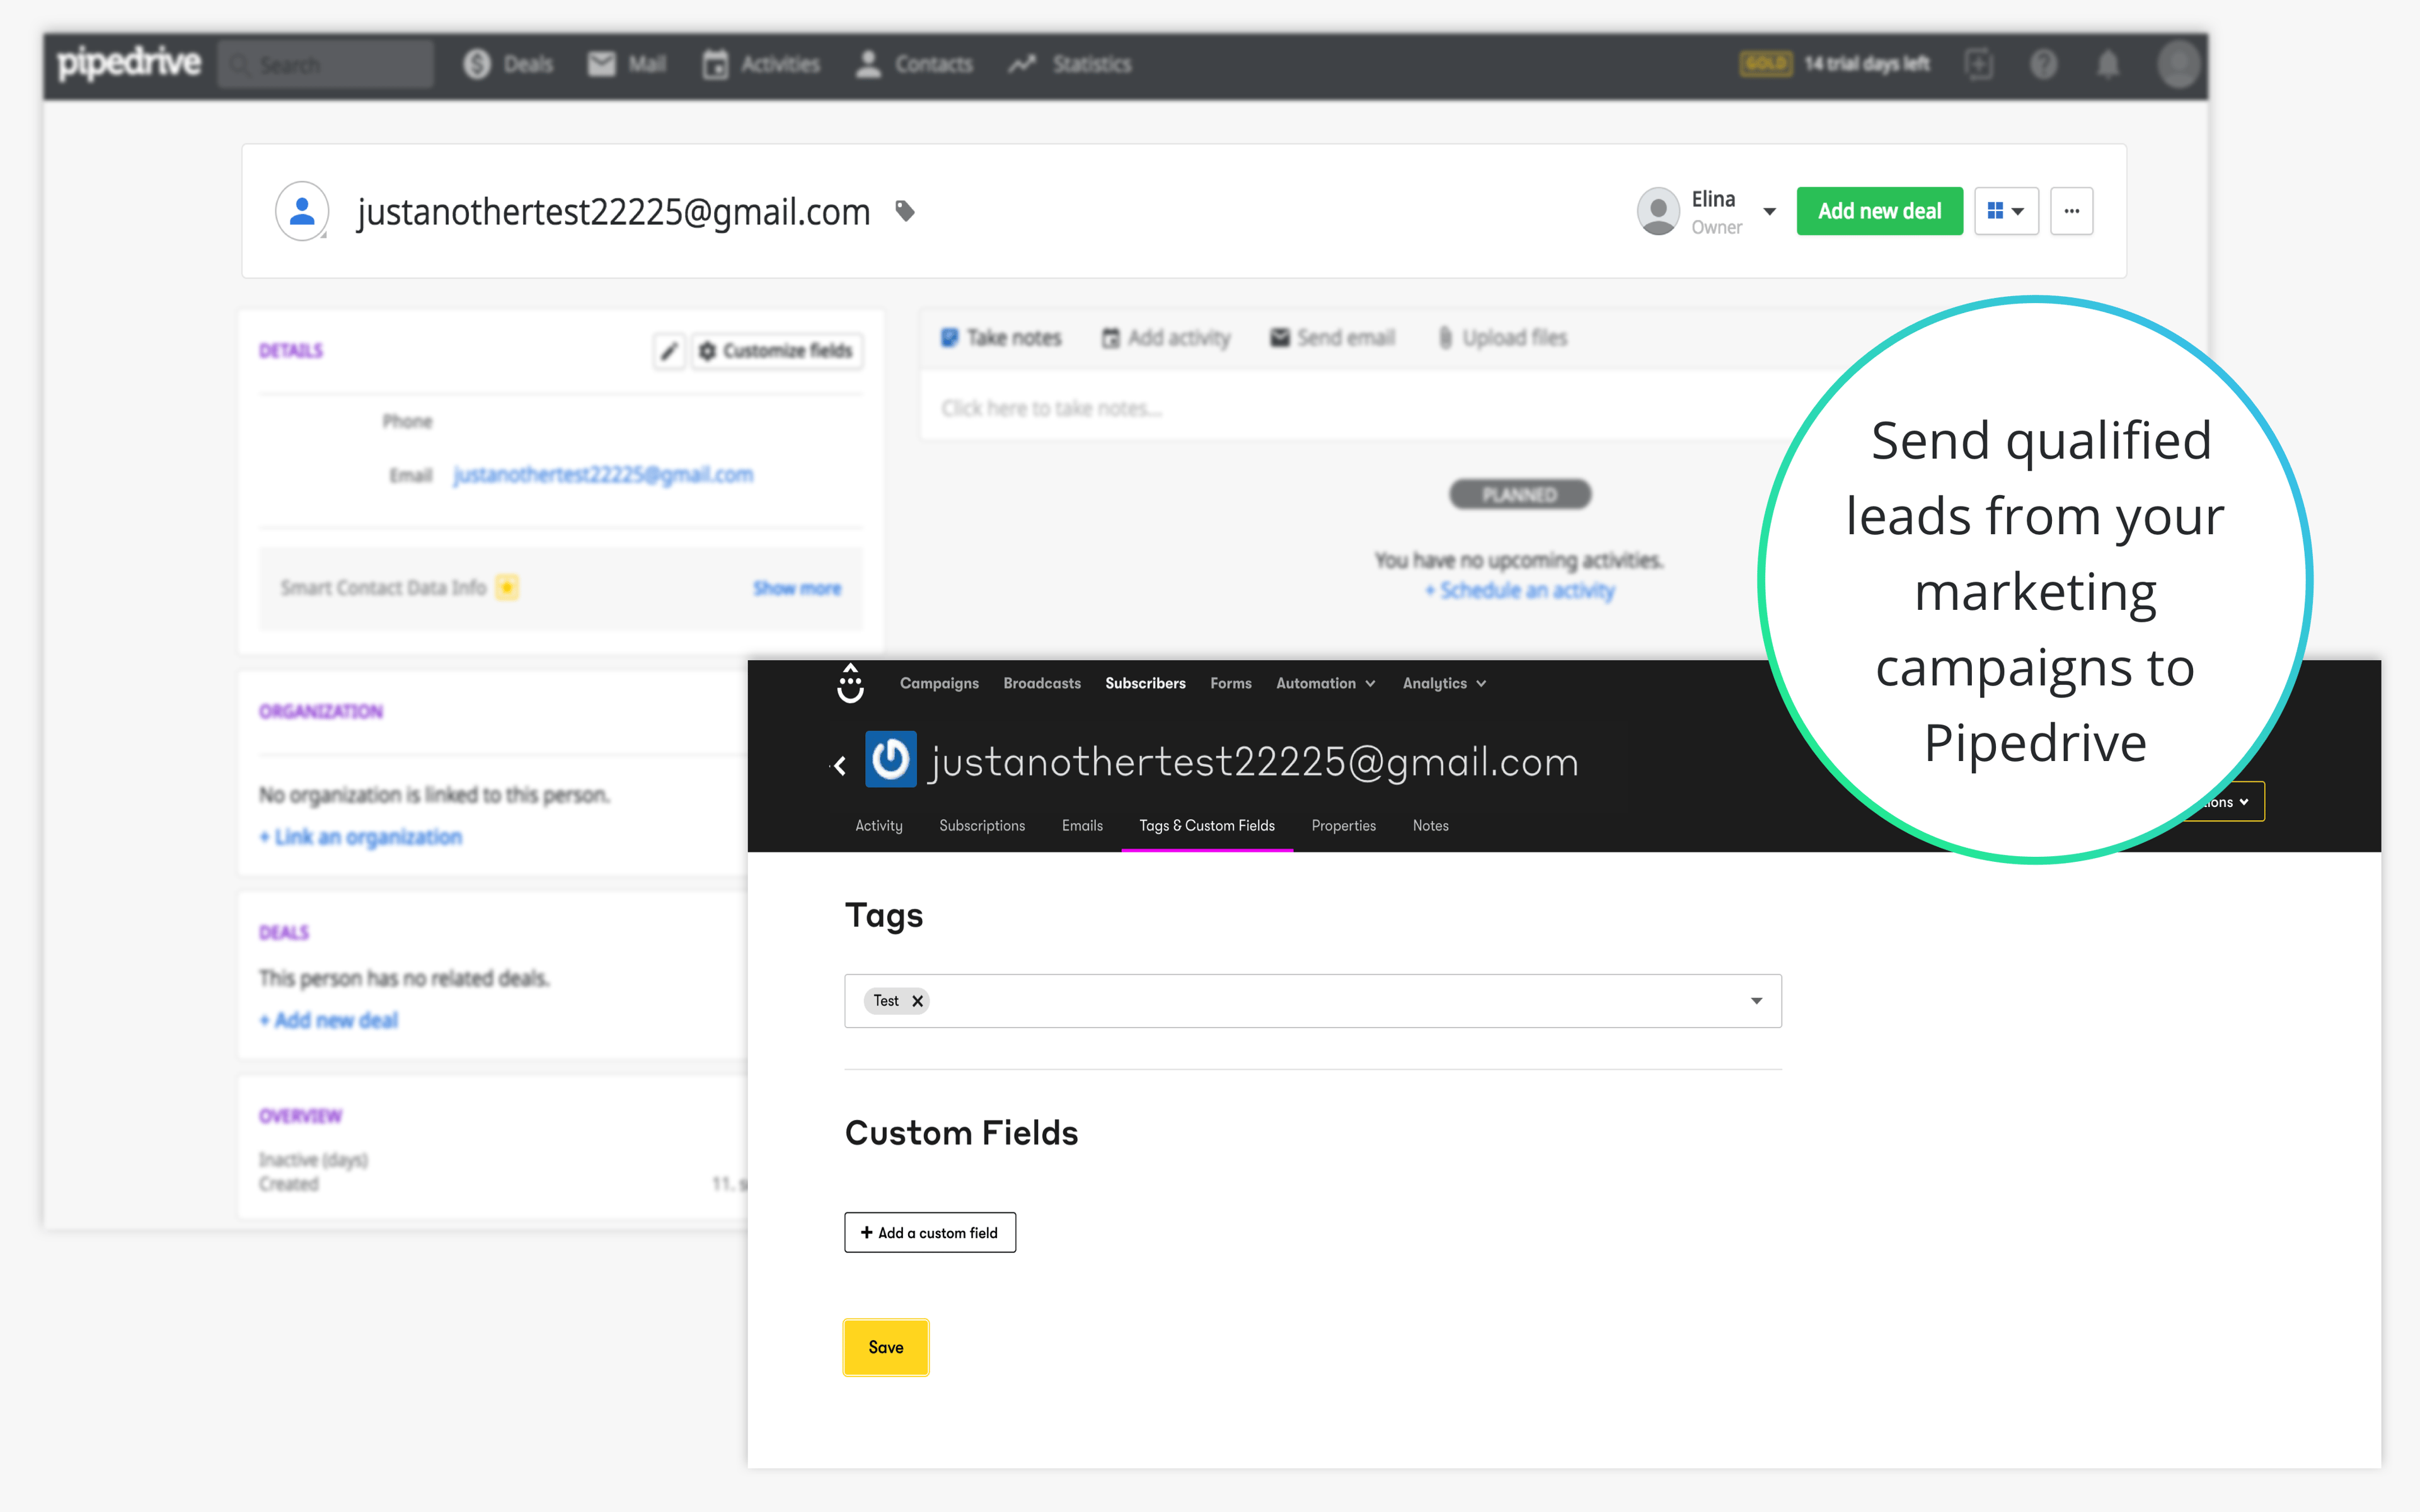2420x1512 pixels.
Task: Open the help question mark icon
Action: [2043, 64]
